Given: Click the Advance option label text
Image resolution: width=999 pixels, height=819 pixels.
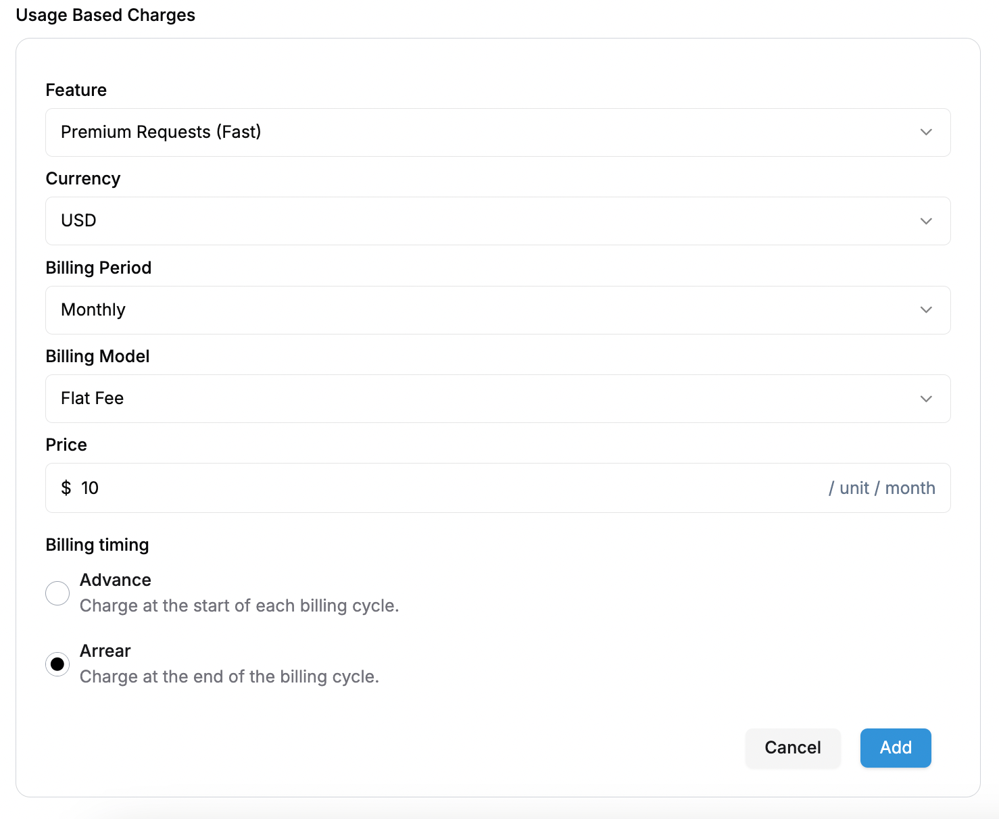Looking at the screenshot, I should coord(116,580).
